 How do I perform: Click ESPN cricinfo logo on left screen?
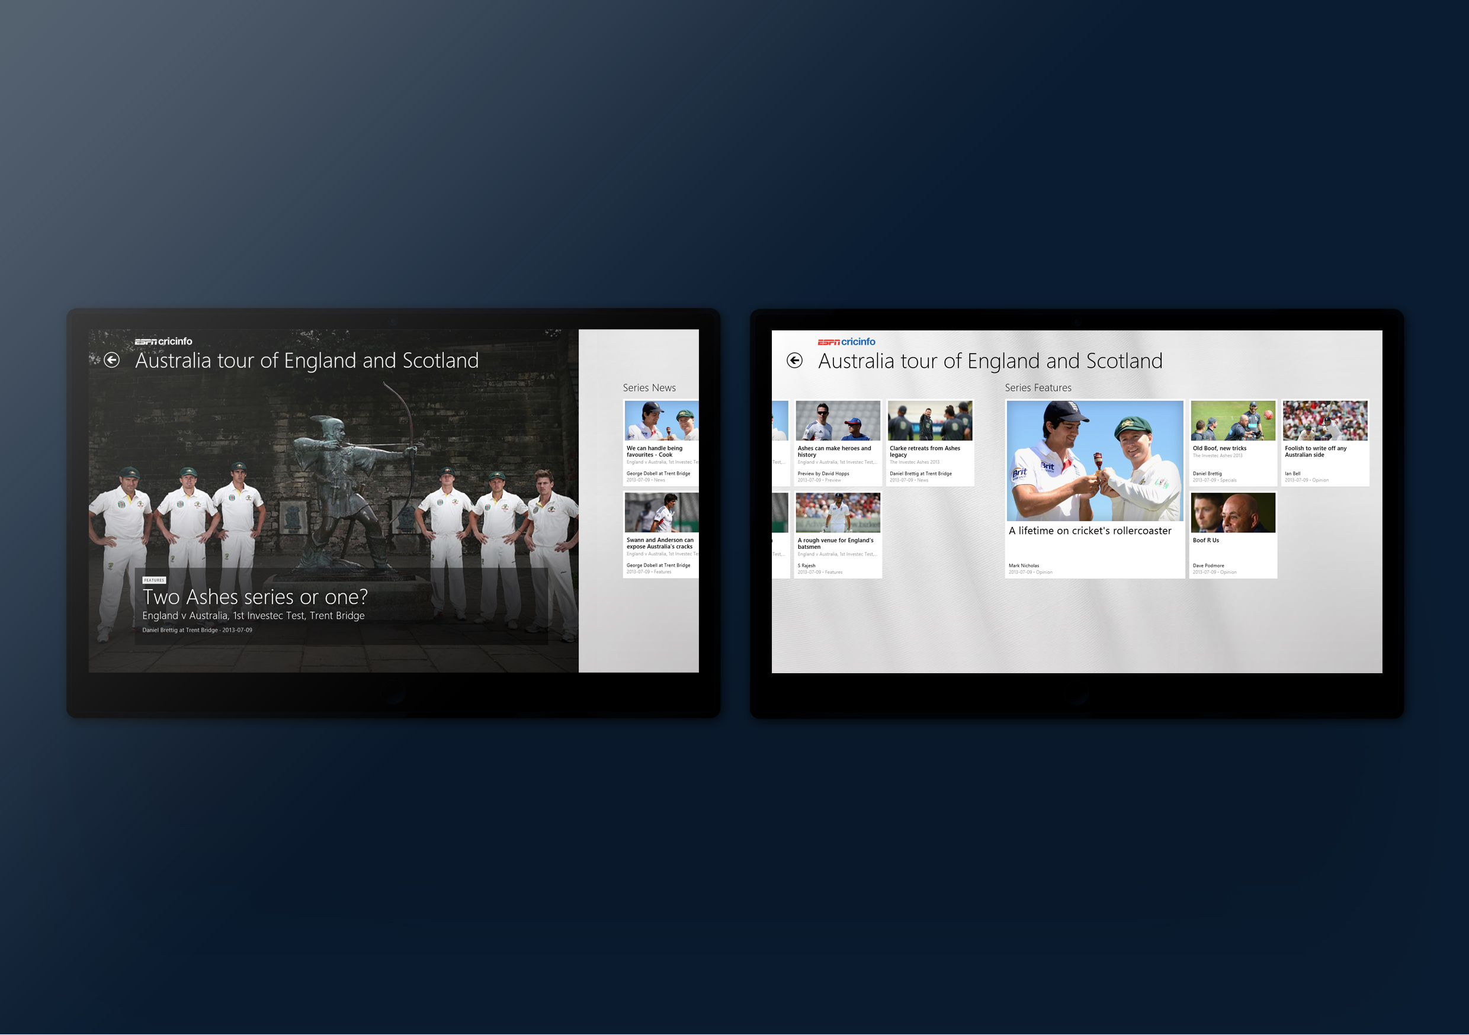click(163, 342)
